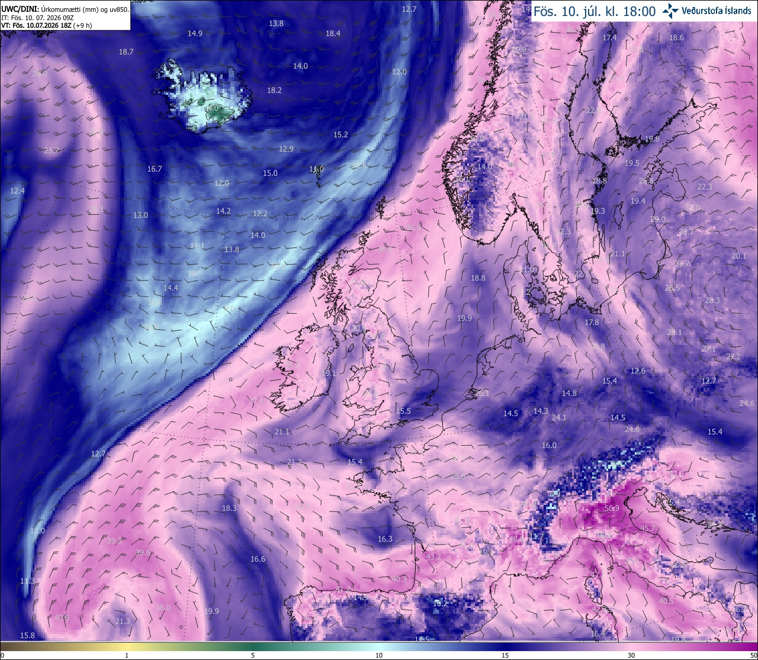Click the Veðurstofa Íslands logo icon
This screenshot has height=660, width=758.
[670, 10]
